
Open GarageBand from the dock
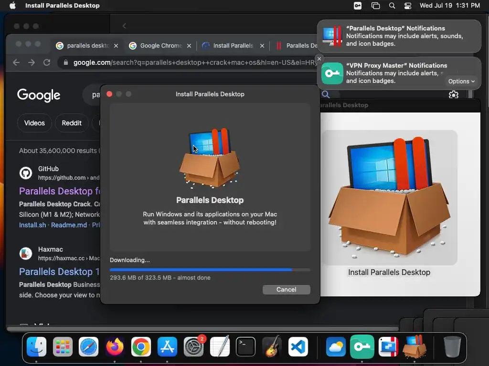point(272,347)
